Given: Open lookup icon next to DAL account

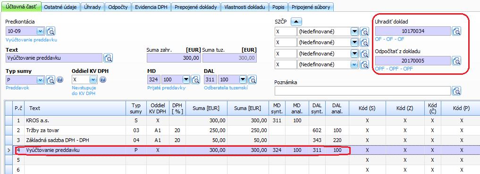Looking at the screenshot, I should (x=252, y=80).
